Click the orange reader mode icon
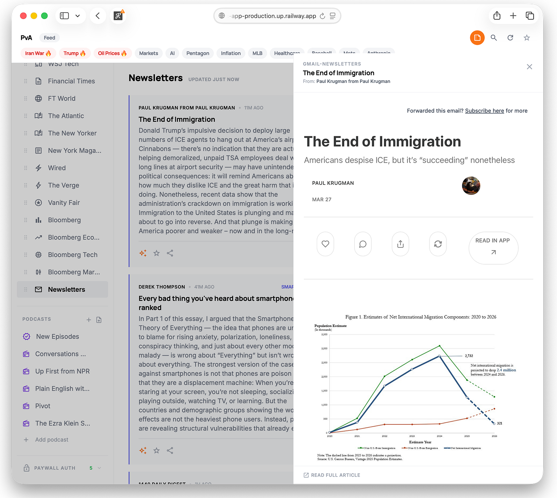Image resolution: width=557 pixels, height=498 pixels. tap(477, 38)
